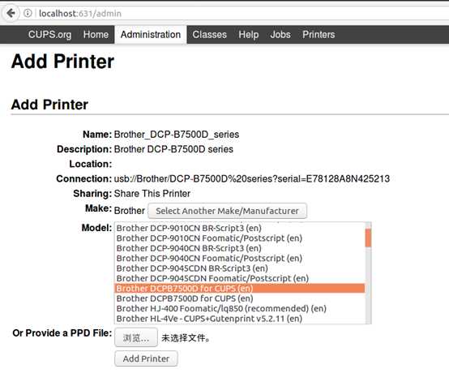The height and width of the screenshot is (386, 449).
Task: Select Brother DCP-9040CN Foomatic/Postscript (en)
Action: click(240, 258)
